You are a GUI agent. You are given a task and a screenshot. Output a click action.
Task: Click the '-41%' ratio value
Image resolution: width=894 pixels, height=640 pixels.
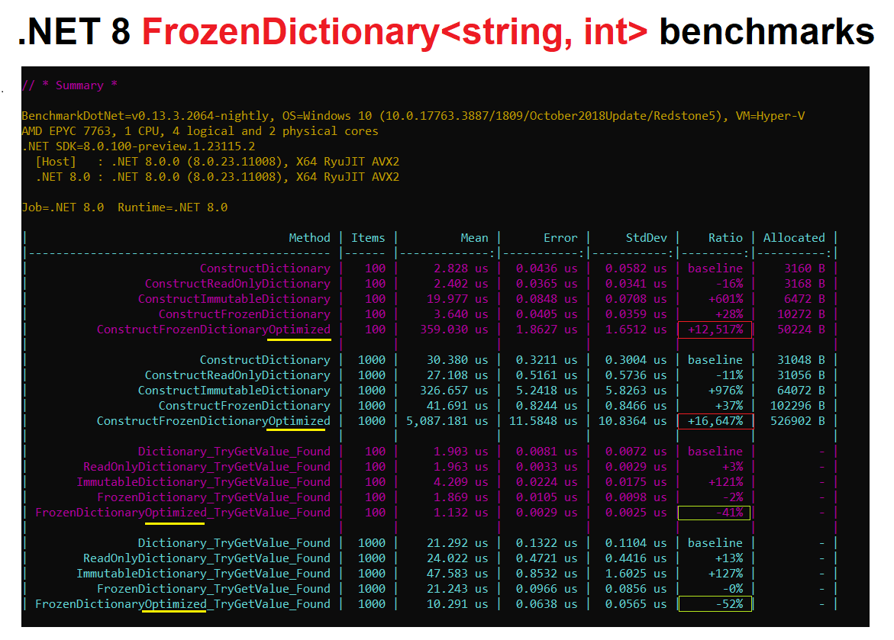[x=729, y=513]
